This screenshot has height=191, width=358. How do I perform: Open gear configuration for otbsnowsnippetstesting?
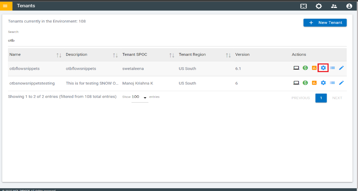(323, 83)
